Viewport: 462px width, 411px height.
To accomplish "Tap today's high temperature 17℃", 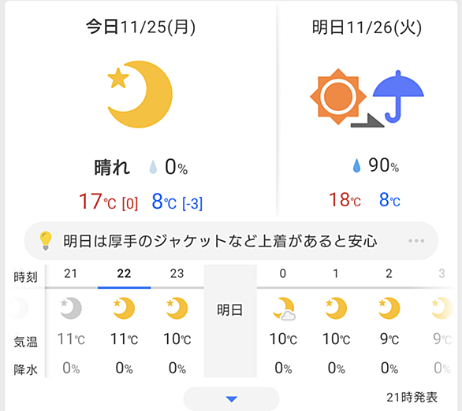I will click(98, 202).
